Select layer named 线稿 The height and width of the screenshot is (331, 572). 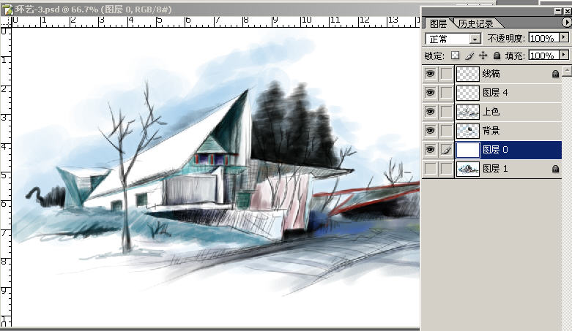[x=491, y=74]
